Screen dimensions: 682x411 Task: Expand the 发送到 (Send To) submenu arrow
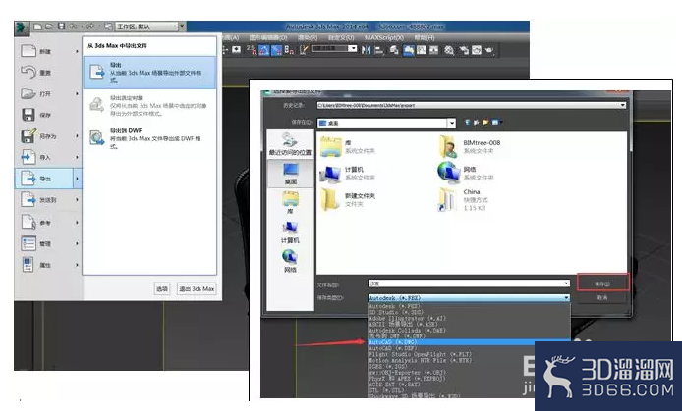(x=78, y=200)
